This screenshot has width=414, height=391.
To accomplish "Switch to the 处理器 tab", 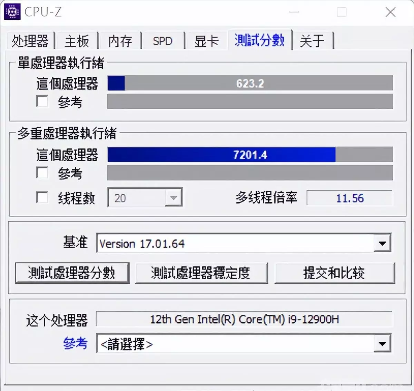I will [x=30, y=41].
